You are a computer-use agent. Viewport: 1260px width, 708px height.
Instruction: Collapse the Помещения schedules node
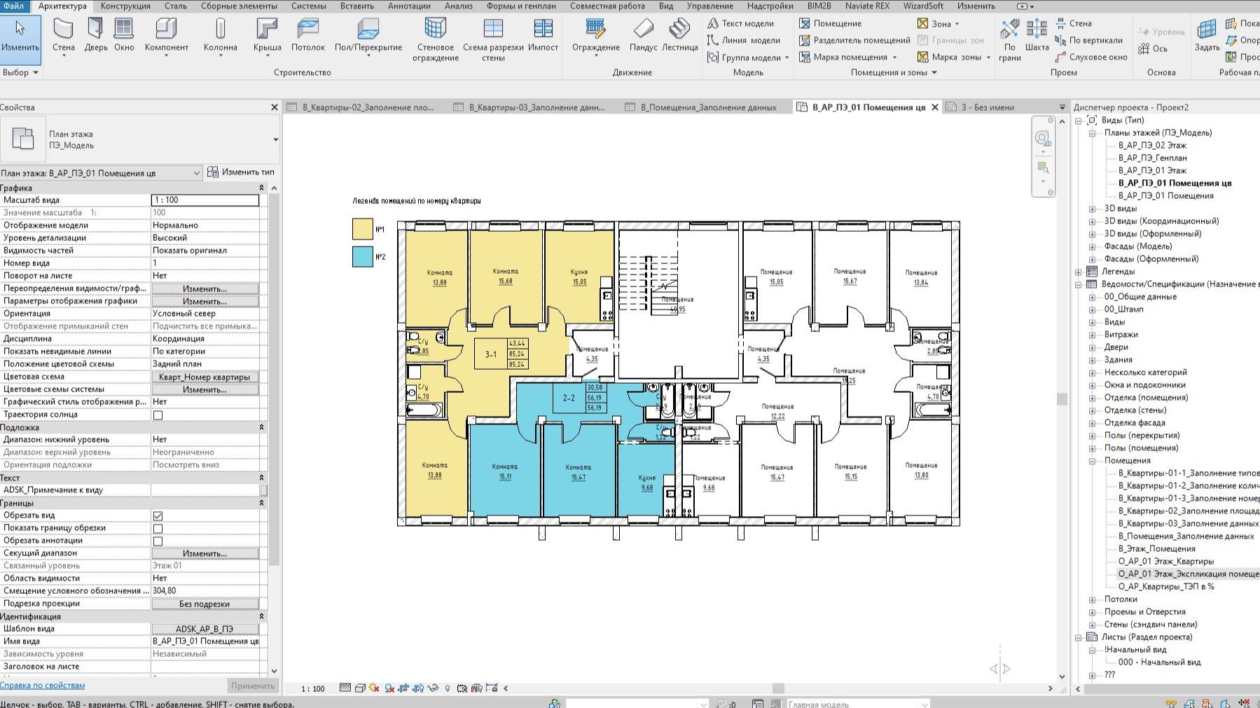(x=1092, y=461)
